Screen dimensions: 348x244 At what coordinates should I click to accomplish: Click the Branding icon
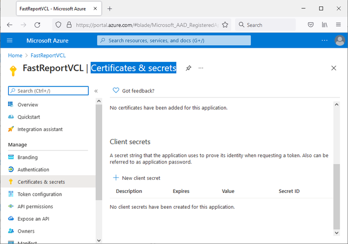click(11, 157)
